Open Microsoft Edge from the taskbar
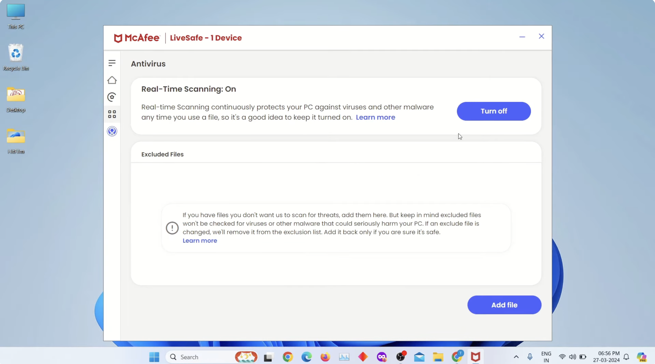655x364 pixels. [x=307, y=357]
